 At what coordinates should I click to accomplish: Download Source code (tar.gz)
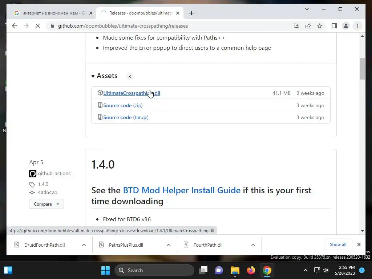pyautogui.click(x=126, y=117)
